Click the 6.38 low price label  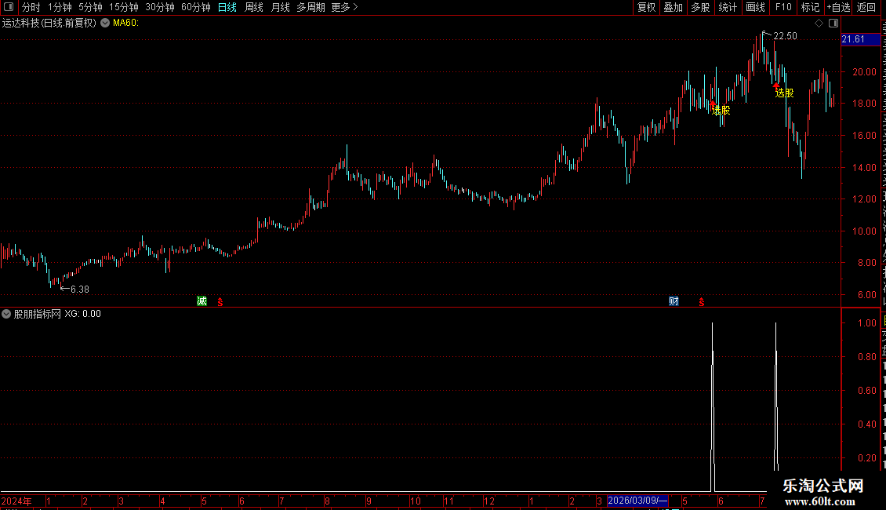pyautogui.click(x=80, y=289)
